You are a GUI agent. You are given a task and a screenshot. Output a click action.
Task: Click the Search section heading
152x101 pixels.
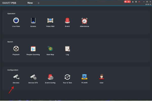coord(10,42)
